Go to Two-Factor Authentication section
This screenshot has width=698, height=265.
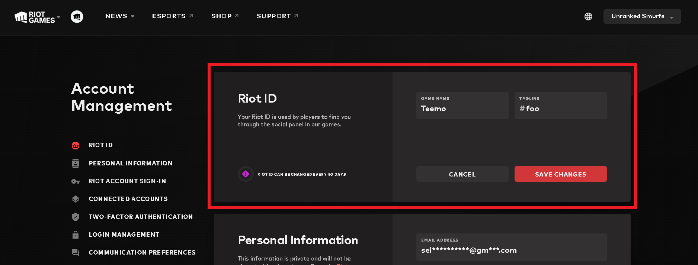point(141,217)
